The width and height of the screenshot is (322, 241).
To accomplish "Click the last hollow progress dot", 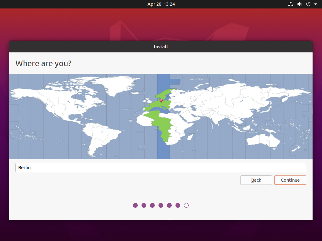I will tap(186, 205).
